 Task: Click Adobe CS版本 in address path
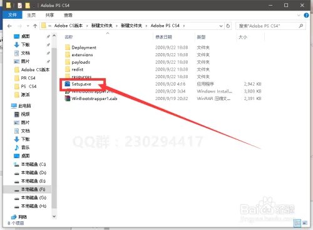[x=68, y=26]
